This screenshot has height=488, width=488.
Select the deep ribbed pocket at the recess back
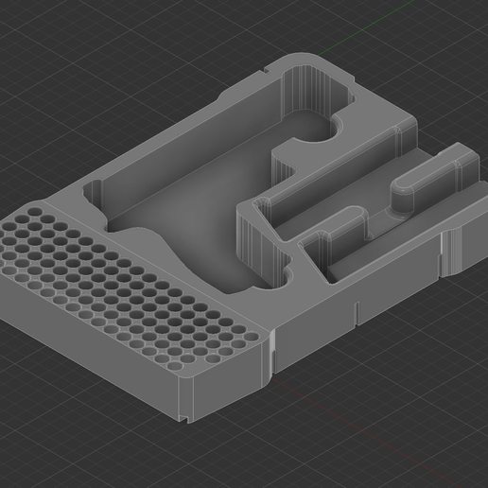(315, 92)
